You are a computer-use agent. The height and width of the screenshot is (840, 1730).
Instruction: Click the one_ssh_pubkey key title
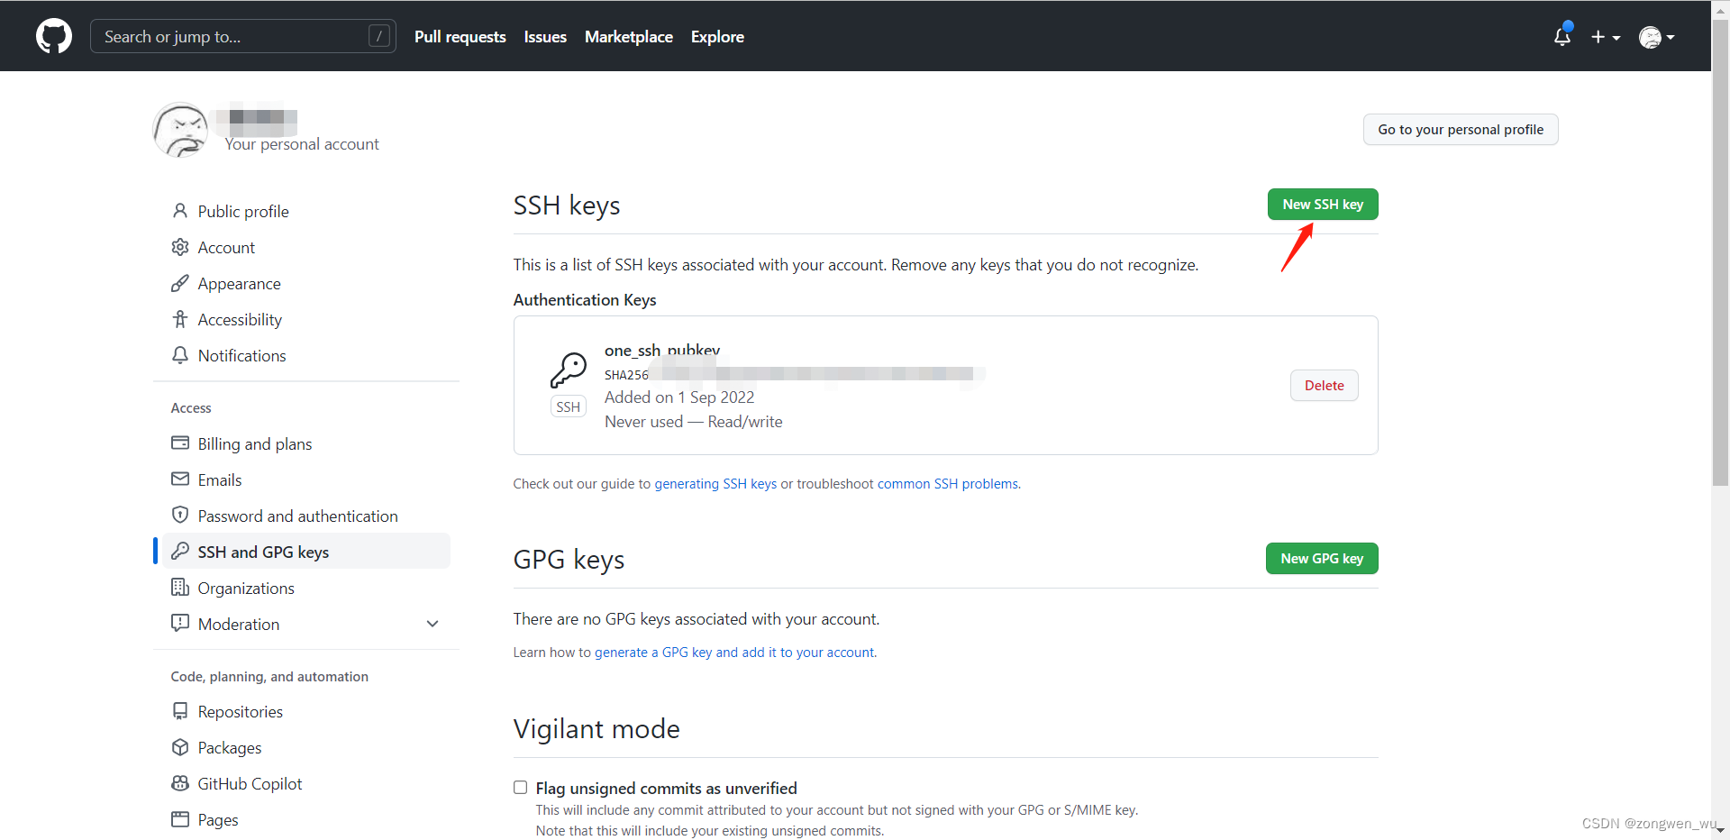pos(662,351)
